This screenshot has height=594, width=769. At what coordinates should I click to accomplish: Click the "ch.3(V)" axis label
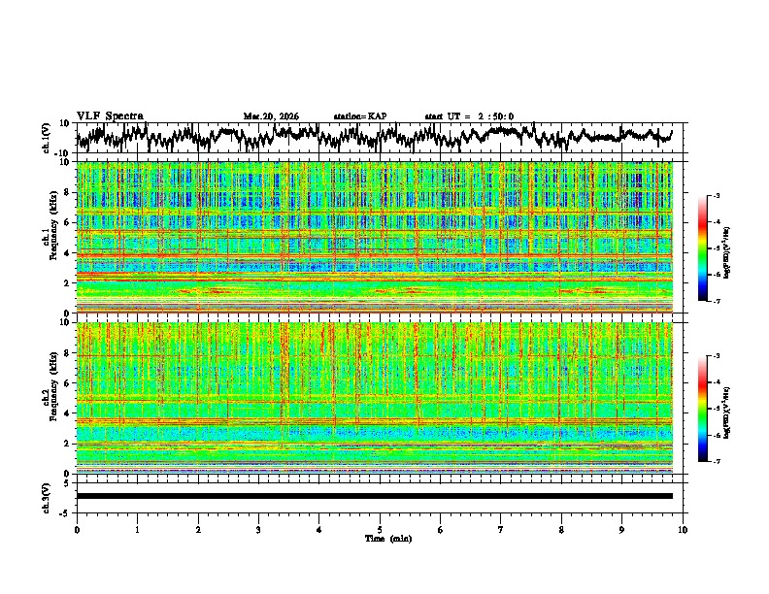[47, 498]
